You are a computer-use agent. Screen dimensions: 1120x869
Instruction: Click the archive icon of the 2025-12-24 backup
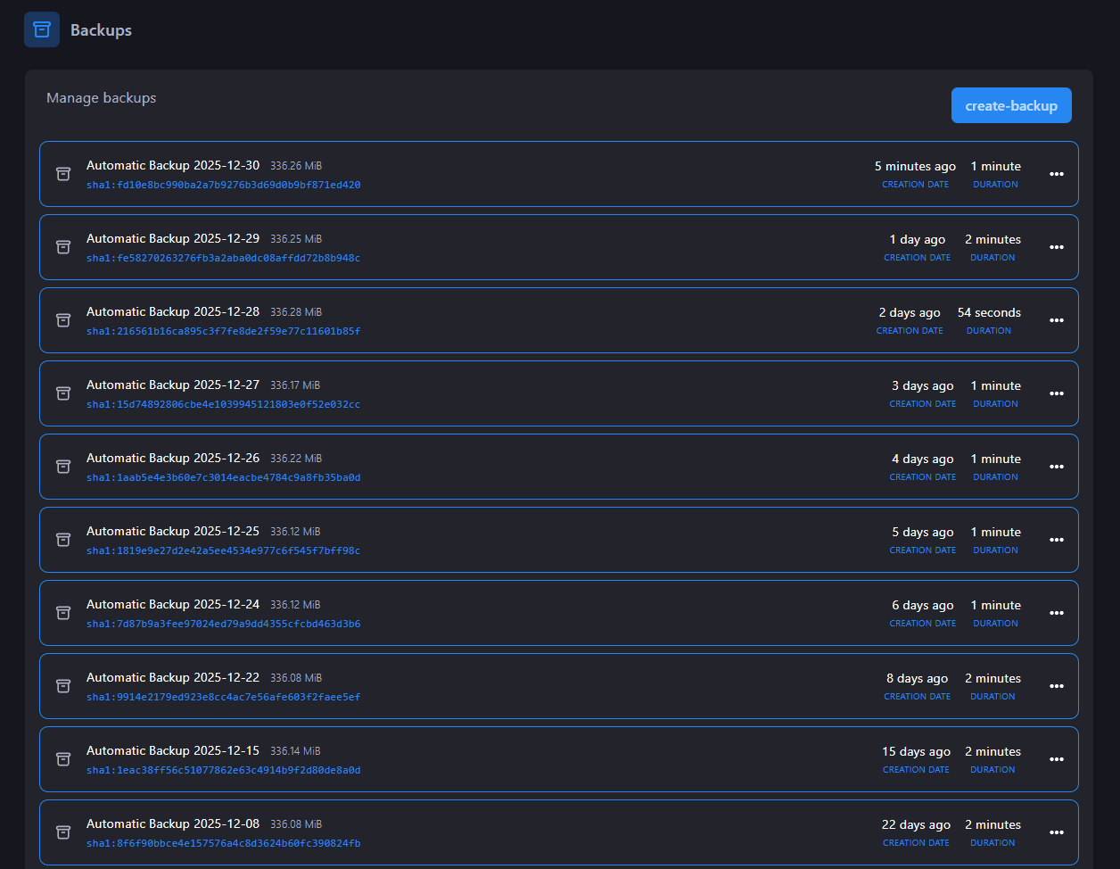click(63, 613)
